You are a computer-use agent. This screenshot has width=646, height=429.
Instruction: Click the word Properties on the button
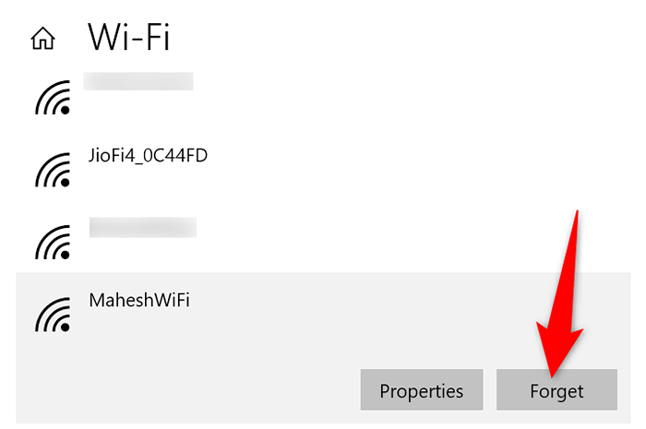422,391
